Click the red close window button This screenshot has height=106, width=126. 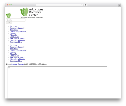(7, 5)
